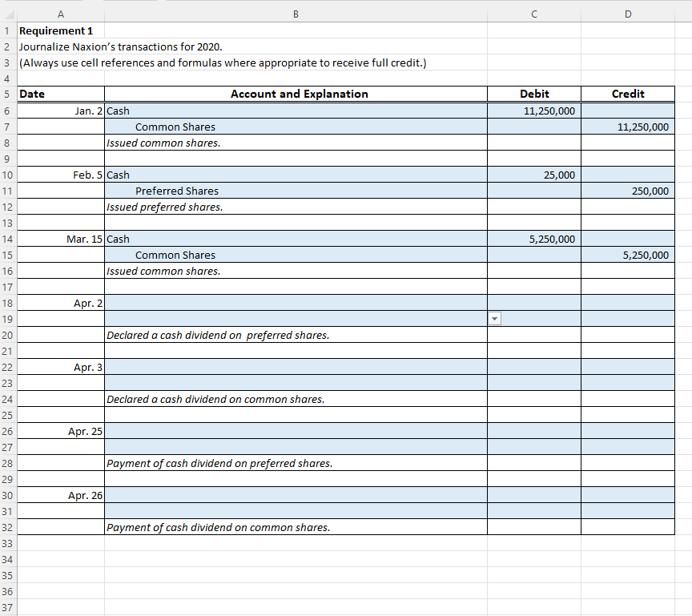Select the Declared a cash dividend on common shares cell

pos(296,399)
